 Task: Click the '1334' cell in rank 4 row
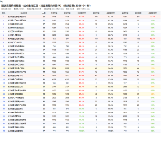pos(125,28)
